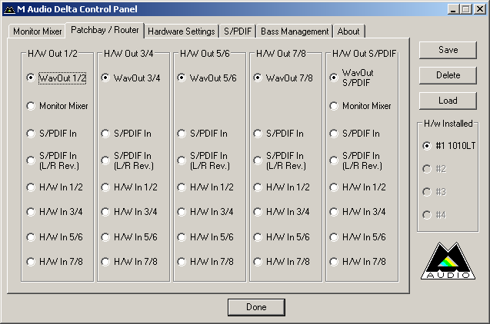Click the Delete button

pos(448,75)
